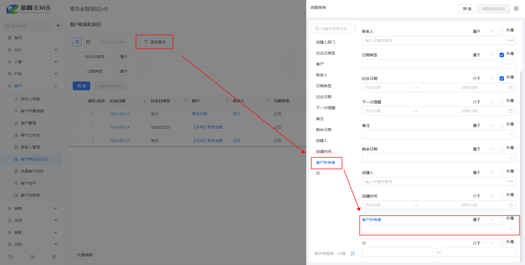
Task: Collapse the sidebar menu icon
Action: click(x=54, y=257)
